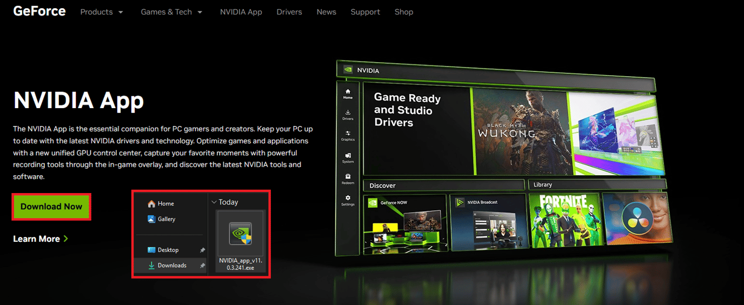Open Settings gear icon in NVIDIA sidebar
This screenshot has width=744, height=305.
click(348, 200)
